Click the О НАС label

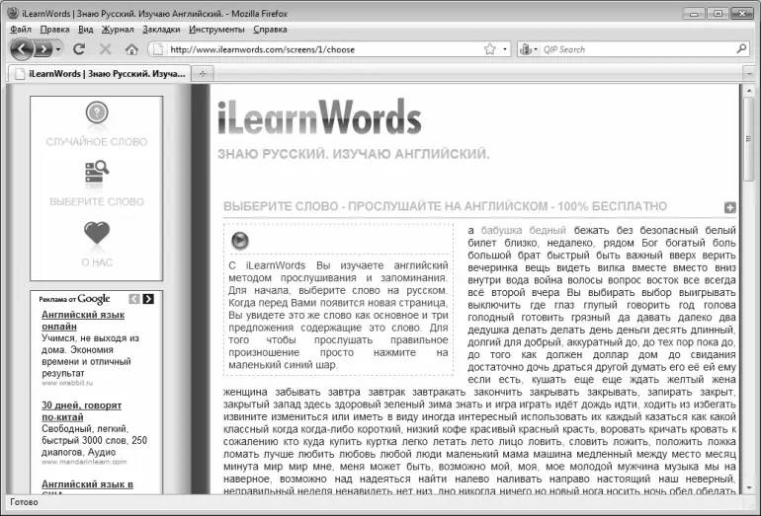97,262
